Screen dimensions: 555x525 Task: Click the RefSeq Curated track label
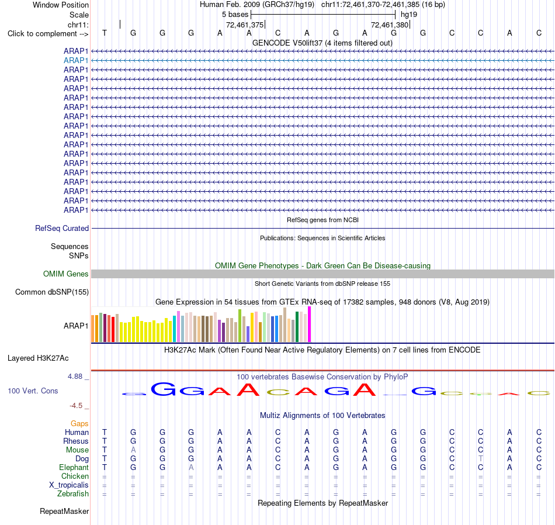(x=62, y=229)
